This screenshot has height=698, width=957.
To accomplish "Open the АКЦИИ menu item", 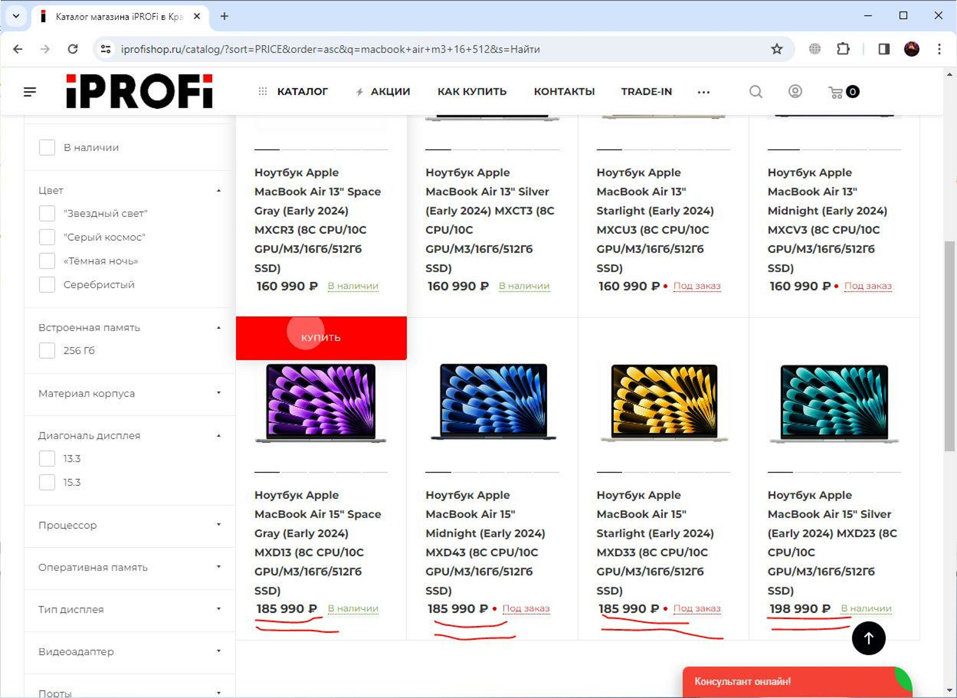I will (383, 92).
